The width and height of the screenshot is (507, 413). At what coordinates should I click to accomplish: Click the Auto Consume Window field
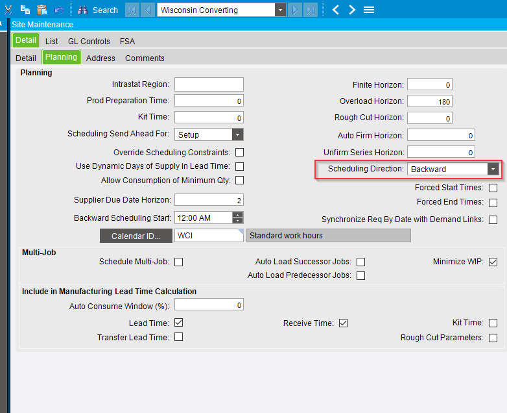click(x=209, y=305)
